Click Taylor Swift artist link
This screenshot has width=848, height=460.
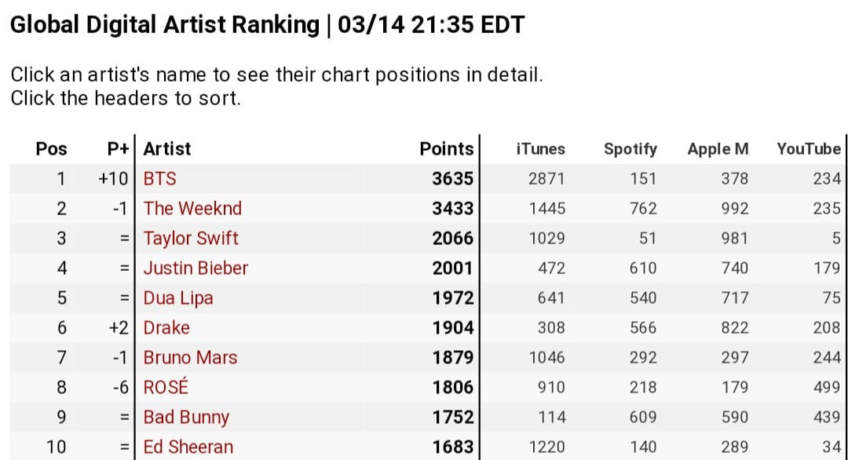pos(191,239)
